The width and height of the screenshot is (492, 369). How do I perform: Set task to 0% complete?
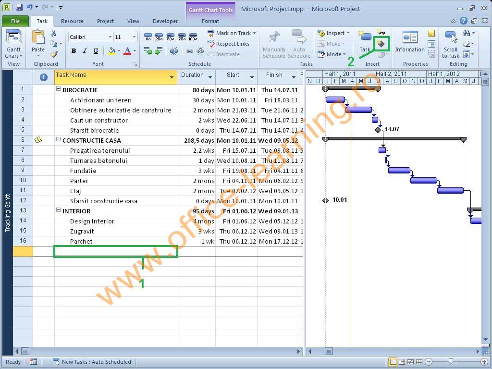point(148,37)
